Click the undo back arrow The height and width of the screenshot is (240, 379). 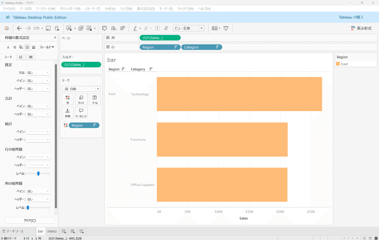click(19, 28)
